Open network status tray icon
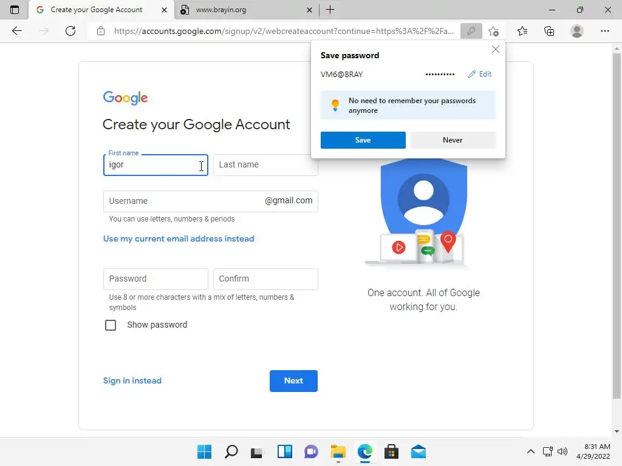The width and height of the screenshot is (622, 466). pos(548,451)
